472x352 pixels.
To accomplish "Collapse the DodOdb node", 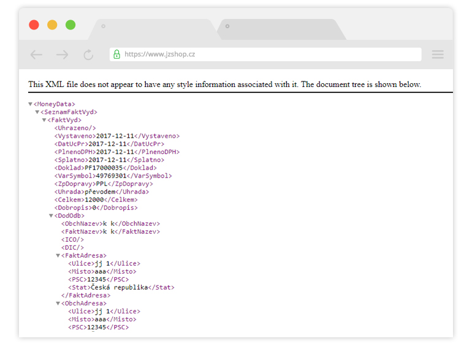I will point(51,216).
